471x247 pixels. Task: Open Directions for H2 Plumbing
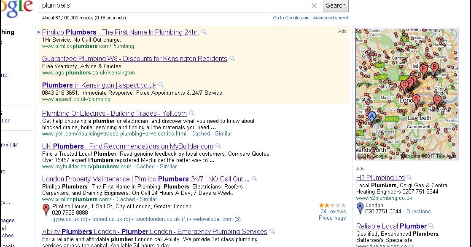pos(418,211)
